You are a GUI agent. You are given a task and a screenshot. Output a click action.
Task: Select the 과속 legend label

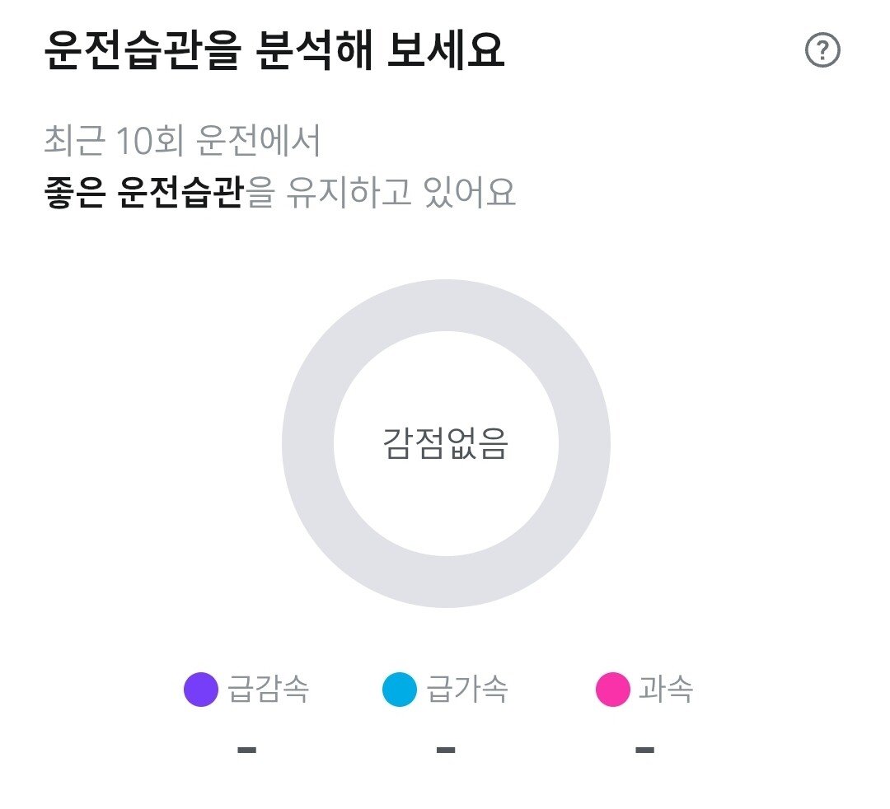666,690
